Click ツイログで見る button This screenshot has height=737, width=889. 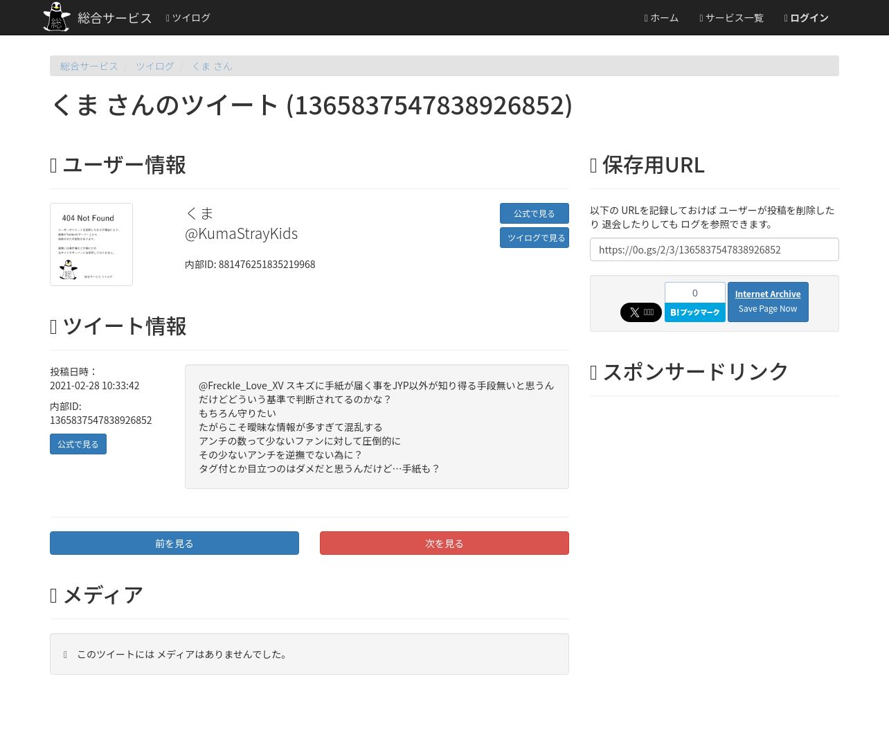535,238
